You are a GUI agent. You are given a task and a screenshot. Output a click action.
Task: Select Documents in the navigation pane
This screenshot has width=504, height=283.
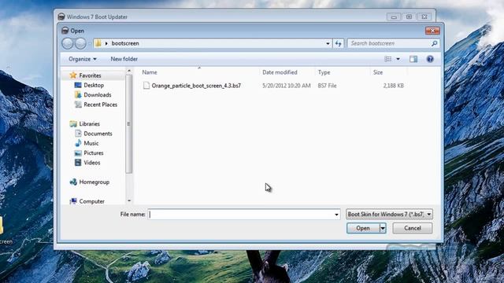click(x=98, y=134)
